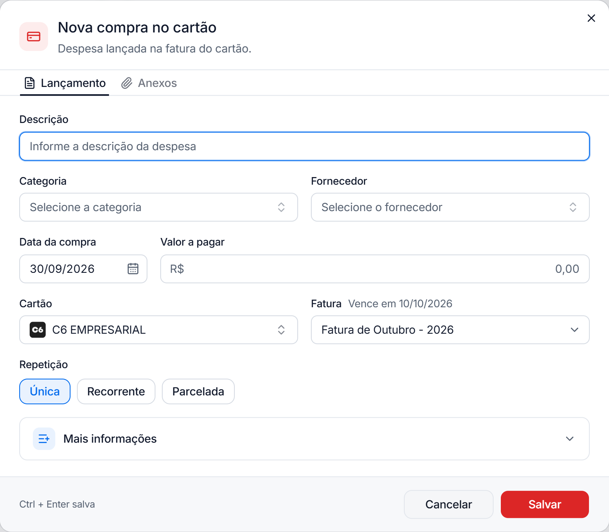Switch to the Lançamento tab

click(x=65, y=83)
